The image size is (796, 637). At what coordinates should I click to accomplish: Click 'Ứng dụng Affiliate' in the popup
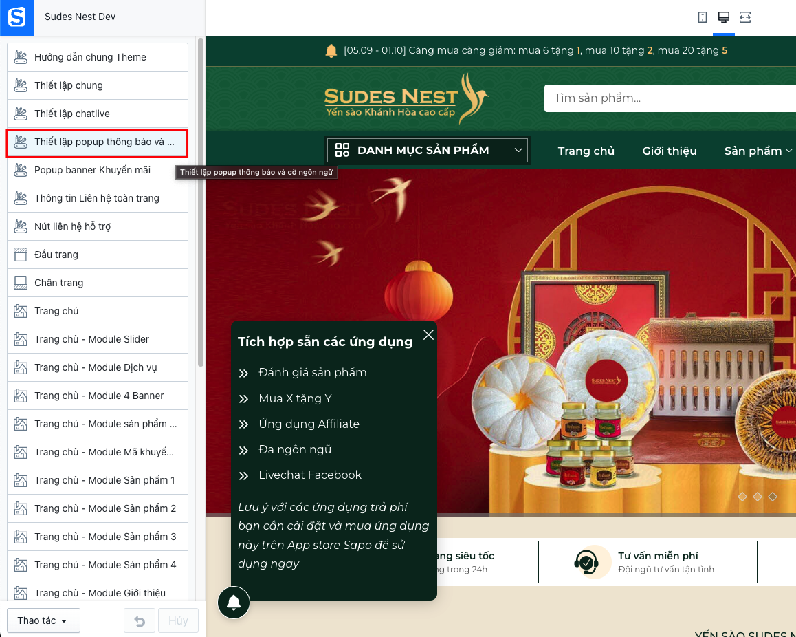309,424
